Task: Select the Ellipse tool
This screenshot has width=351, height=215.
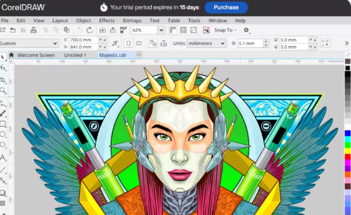Action: coord(3,134)
